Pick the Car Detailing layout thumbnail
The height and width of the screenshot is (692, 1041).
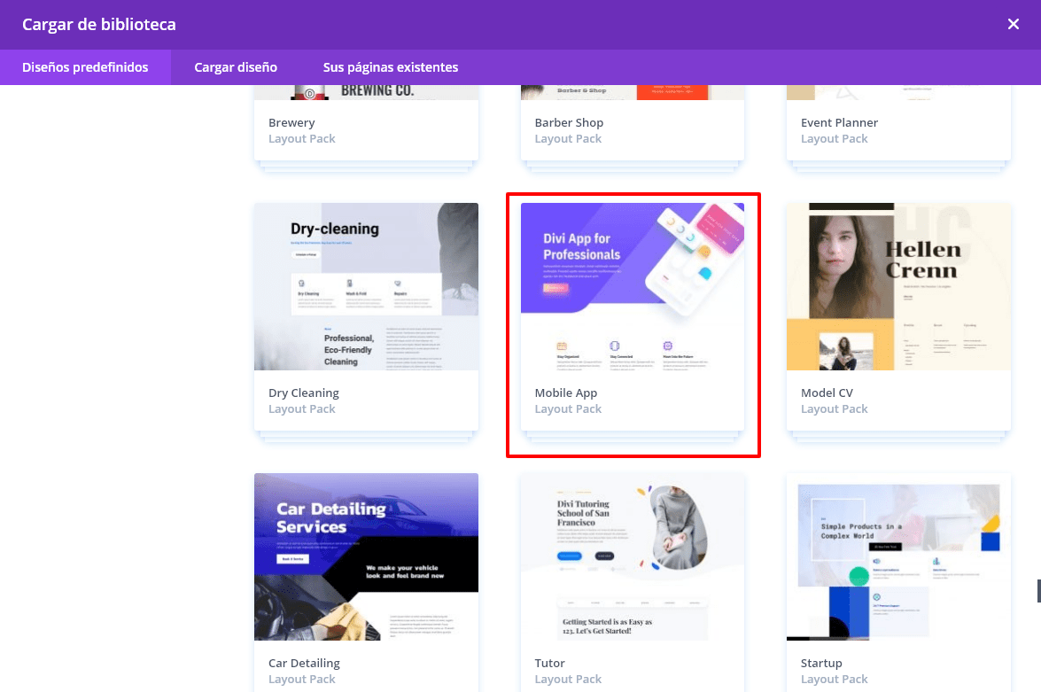pos(367,556)
